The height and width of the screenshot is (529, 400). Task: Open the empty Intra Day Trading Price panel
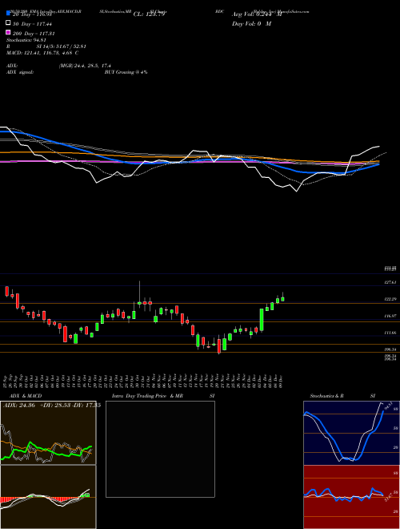point(160,449)
